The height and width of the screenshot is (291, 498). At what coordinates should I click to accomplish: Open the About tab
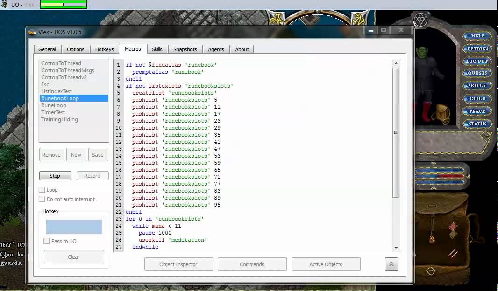pyautogui.click(x=242, y=49)
